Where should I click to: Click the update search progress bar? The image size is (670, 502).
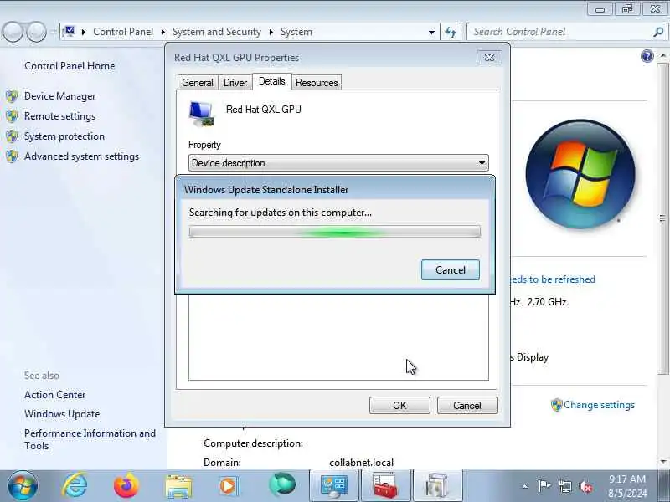(x=334, y=232)
